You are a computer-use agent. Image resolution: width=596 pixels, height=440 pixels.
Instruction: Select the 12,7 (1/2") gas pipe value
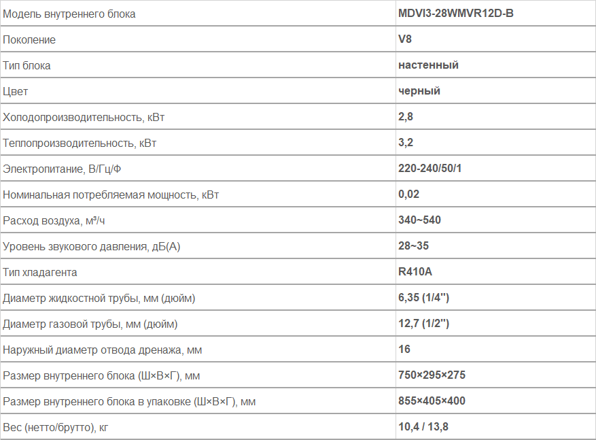tap(424, 324)
